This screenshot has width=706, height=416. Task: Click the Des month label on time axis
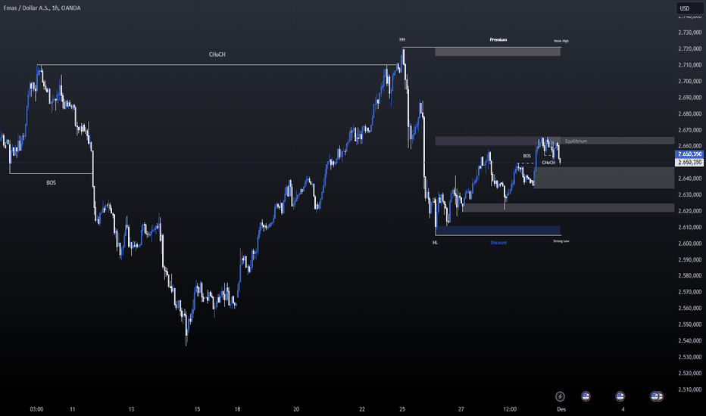pyautogui.click(x=561, y=409)
